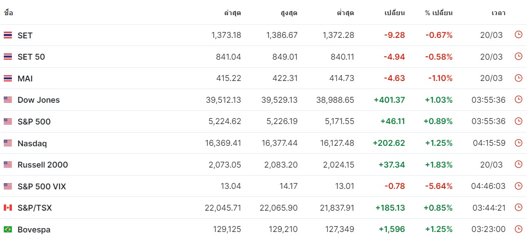Open the SET index link
Viewport: 531px width, 240px height.
25,35
